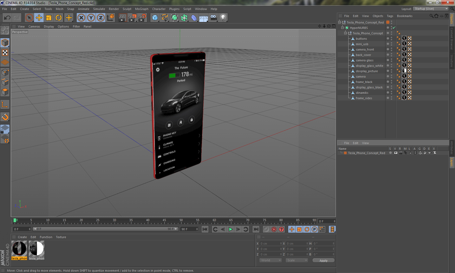Open Object Manager Tags menu

coord(390,16)
